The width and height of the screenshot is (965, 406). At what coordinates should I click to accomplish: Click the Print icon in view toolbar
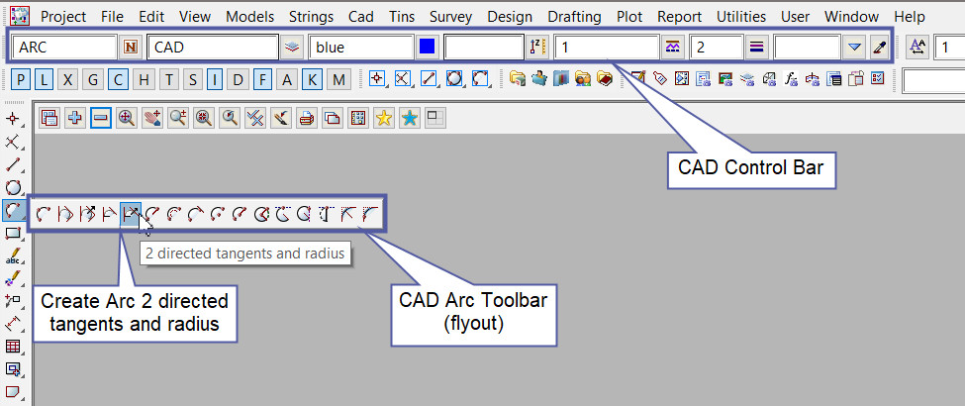tap(307, 118)
